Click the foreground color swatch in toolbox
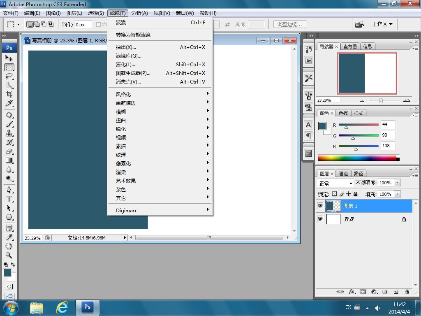Viewport: 421px width, 316px height. [7, 273]
